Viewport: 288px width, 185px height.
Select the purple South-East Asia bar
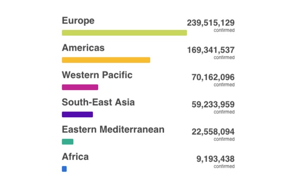78,115
